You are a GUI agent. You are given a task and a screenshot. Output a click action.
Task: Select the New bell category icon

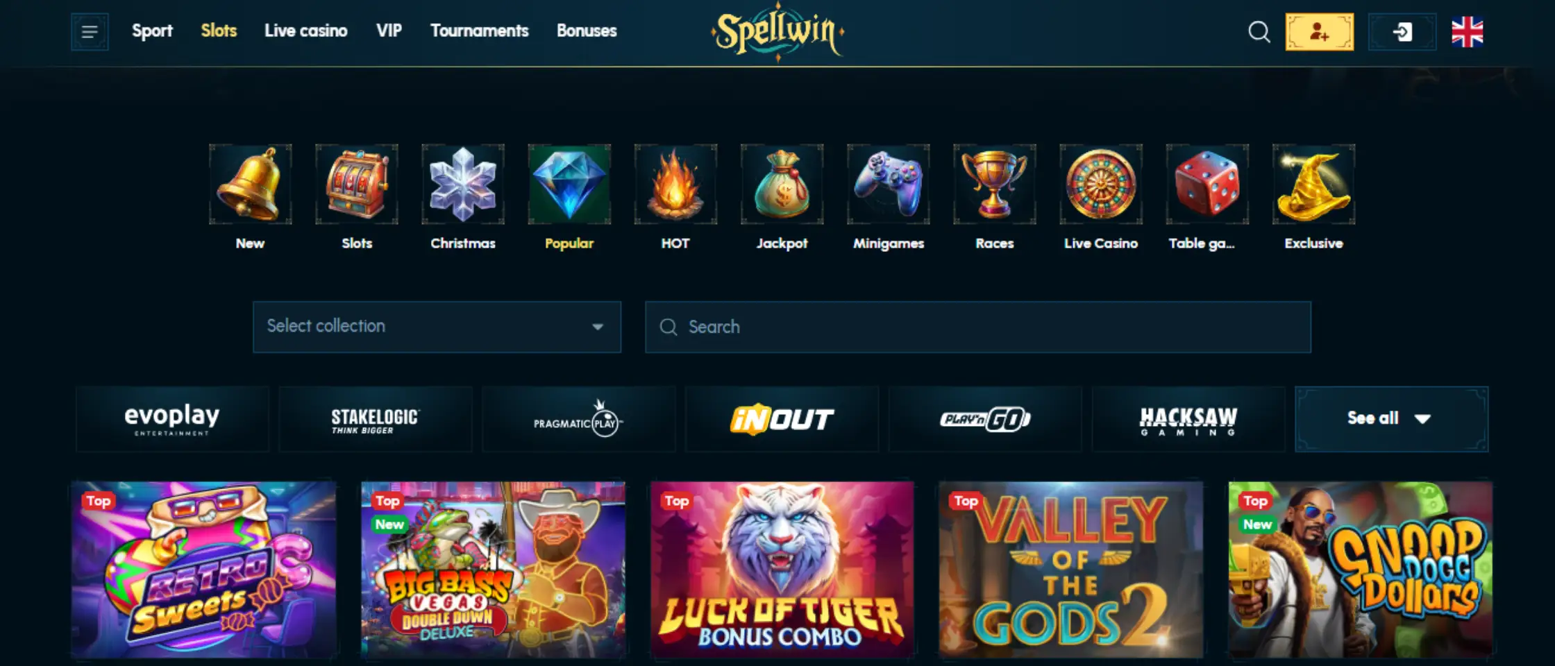[250, 185]
